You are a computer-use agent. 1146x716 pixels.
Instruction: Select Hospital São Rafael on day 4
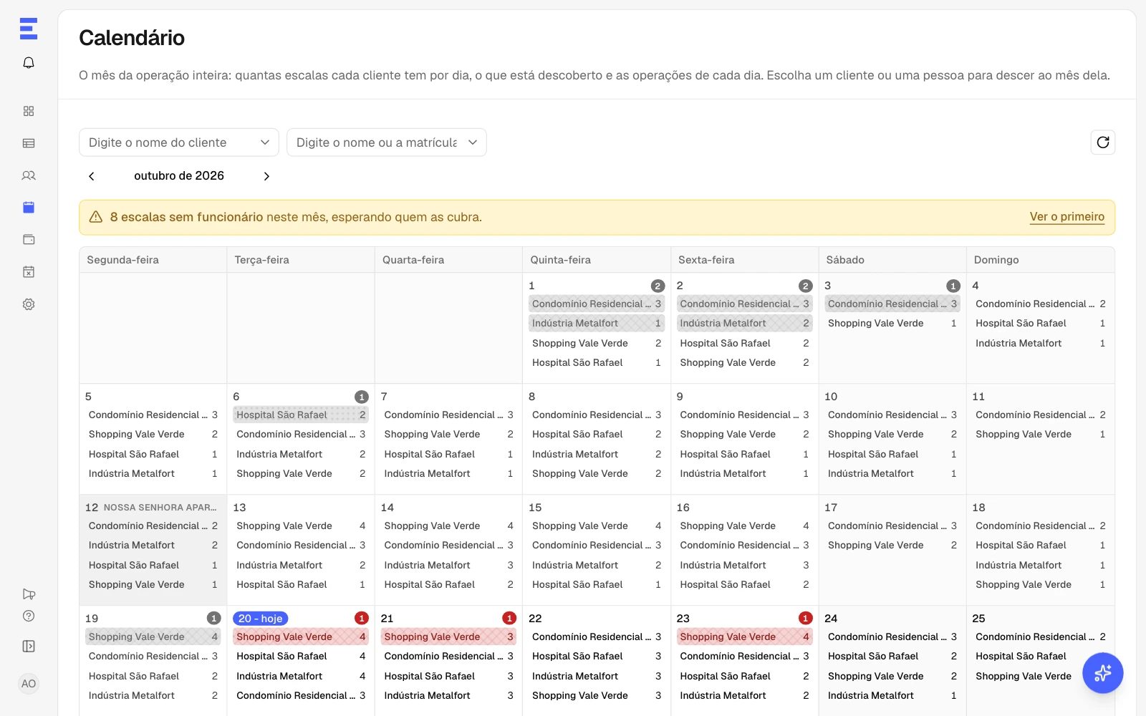[1041, 324]
